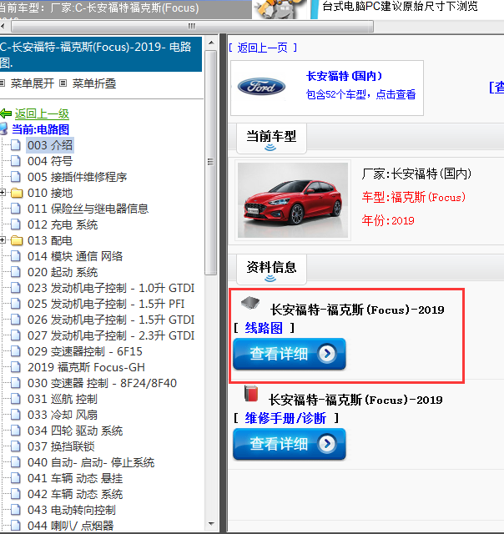Image resolution: width=504 pixels, height=534 pixels.
Task: Click the folder icon of 010 接地
Action: (17, 193)
